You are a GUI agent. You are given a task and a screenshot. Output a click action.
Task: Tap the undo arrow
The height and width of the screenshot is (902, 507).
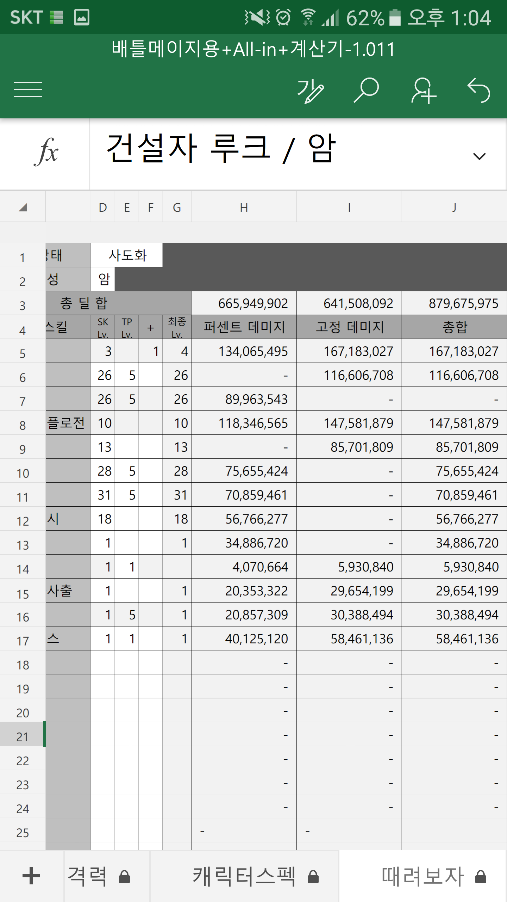click(x=479, y=91)
